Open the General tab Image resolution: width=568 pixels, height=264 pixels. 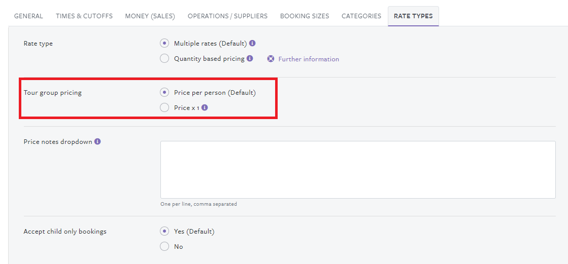click(28, 16)
